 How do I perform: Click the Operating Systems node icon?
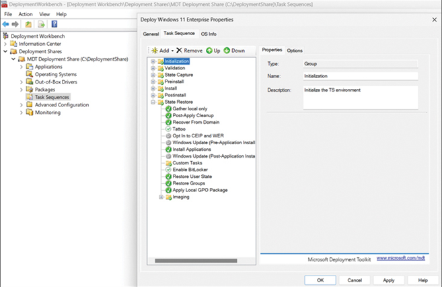tap(30, 74)
